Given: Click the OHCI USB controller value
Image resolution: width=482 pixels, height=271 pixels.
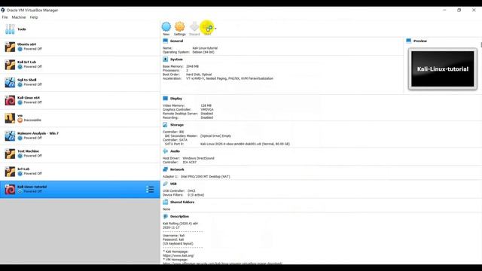Looking at the screenshot, I should (x=191, y=190).
